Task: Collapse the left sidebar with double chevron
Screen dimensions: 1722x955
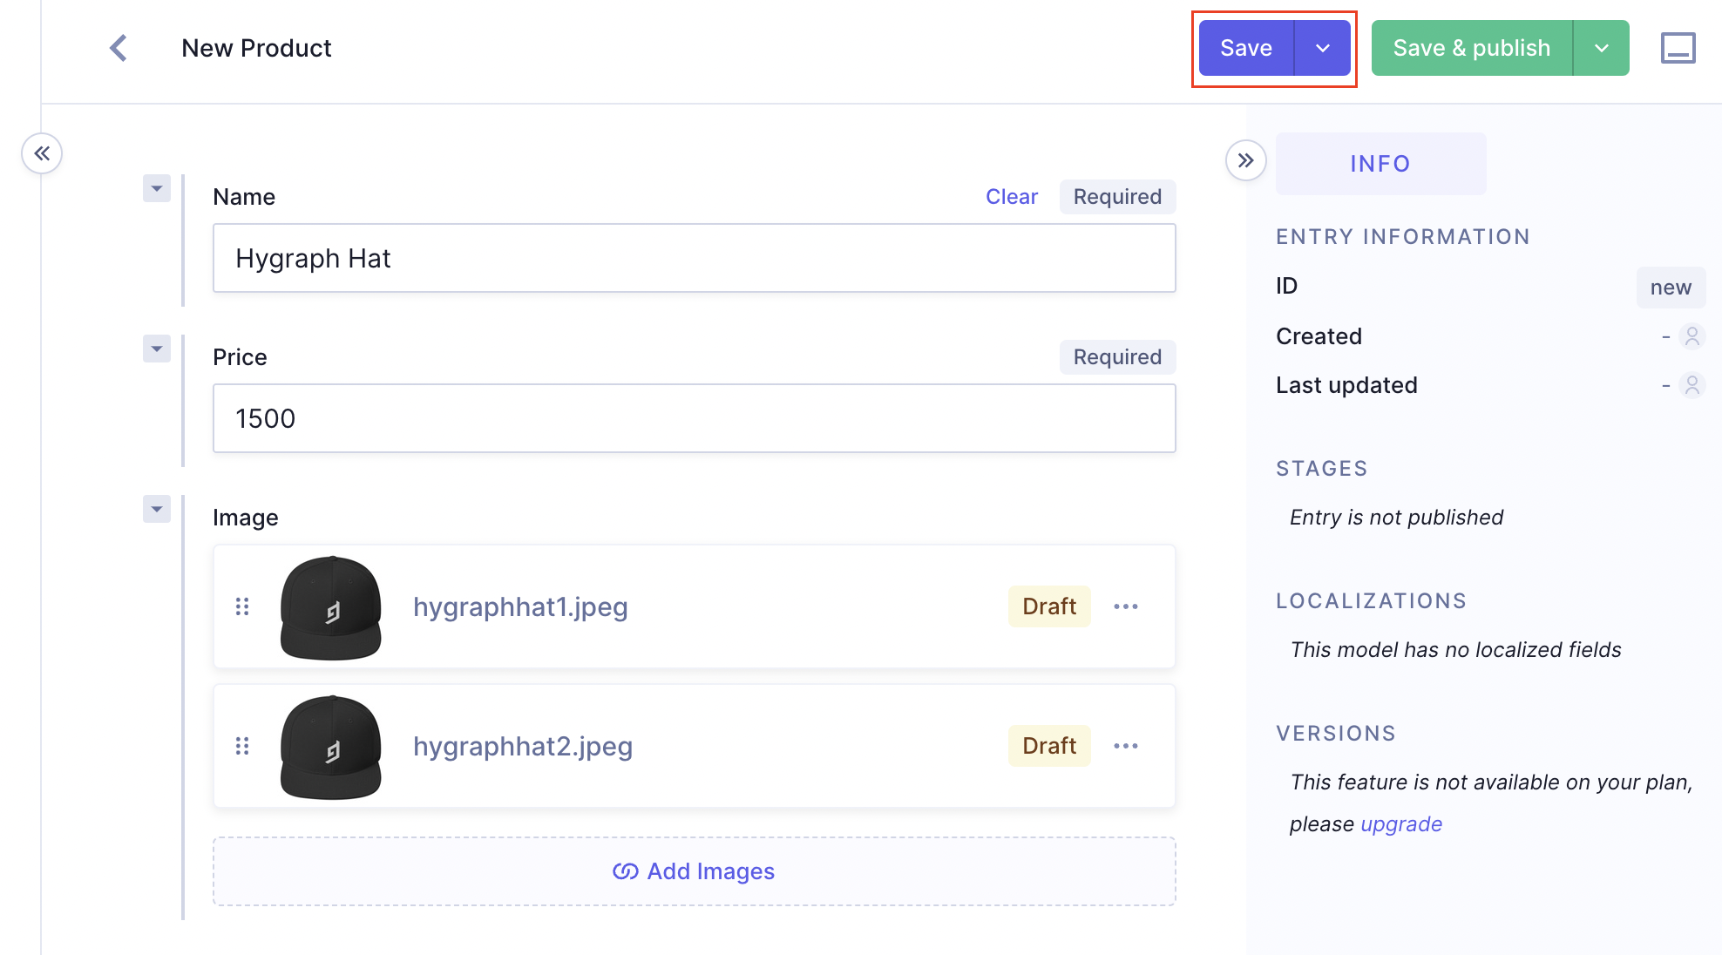Action: [42, 153]
